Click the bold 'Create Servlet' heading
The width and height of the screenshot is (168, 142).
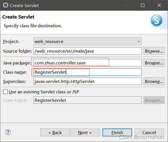[x=18, y=17]
